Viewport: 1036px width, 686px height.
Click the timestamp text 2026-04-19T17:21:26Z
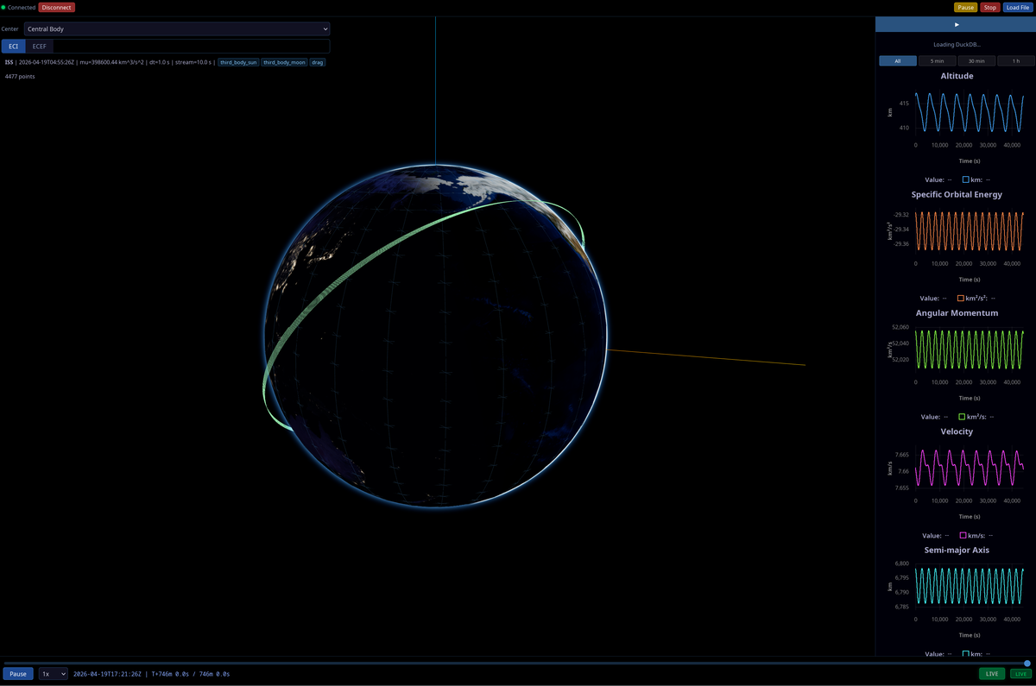pyautogui.click(x=108, y=674)
